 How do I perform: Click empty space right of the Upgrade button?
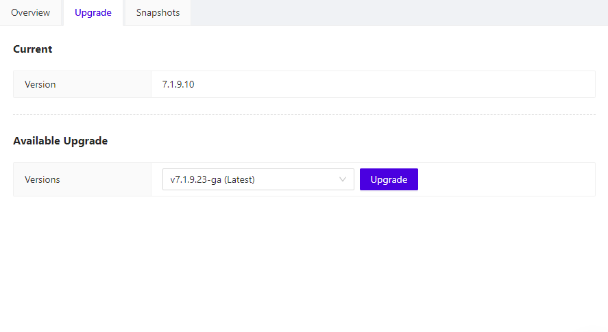click(x=506, y=179)
